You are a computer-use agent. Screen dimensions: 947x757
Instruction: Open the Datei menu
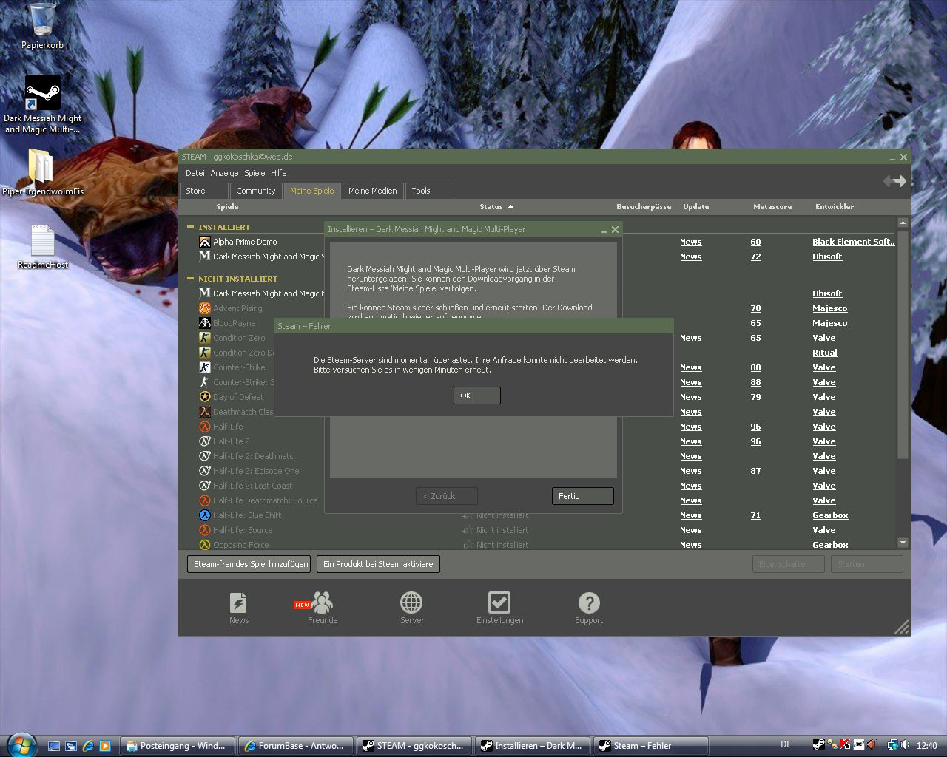(195, 173)
